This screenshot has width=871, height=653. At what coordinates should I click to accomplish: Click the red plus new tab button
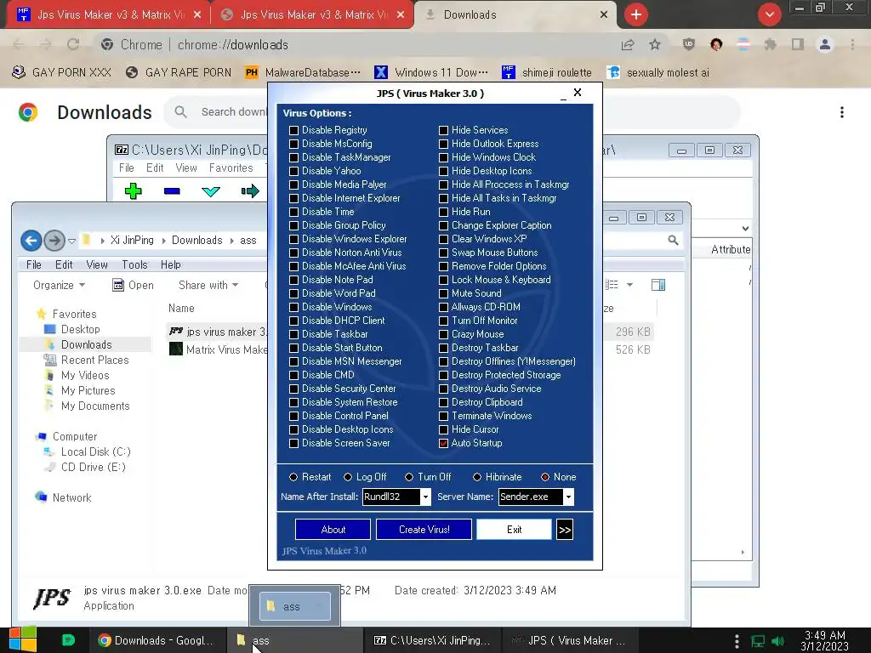coord(636,14)
